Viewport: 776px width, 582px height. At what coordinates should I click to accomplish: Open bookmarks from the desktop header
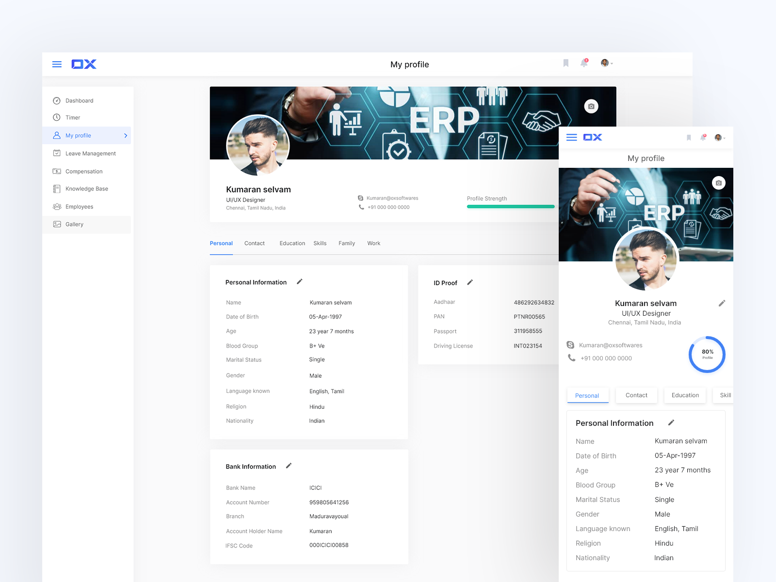pos(566,63)
